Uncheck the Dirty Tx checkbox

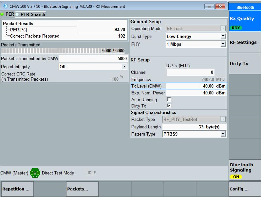tap(169, 106)
